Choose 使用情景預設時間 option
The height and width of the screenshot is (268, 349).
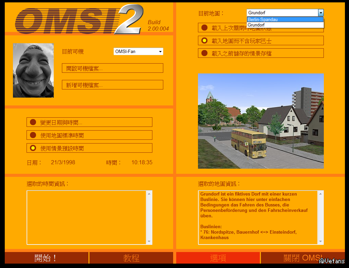click(89, 148)
